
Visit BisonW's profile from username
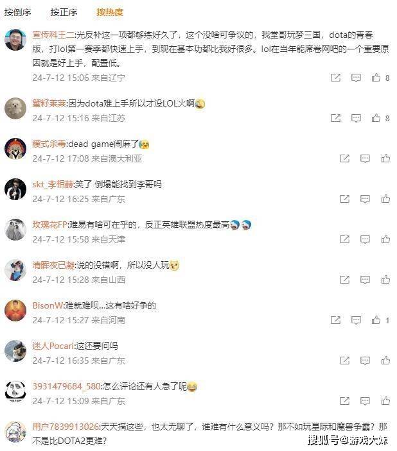[x=48, y=305]
